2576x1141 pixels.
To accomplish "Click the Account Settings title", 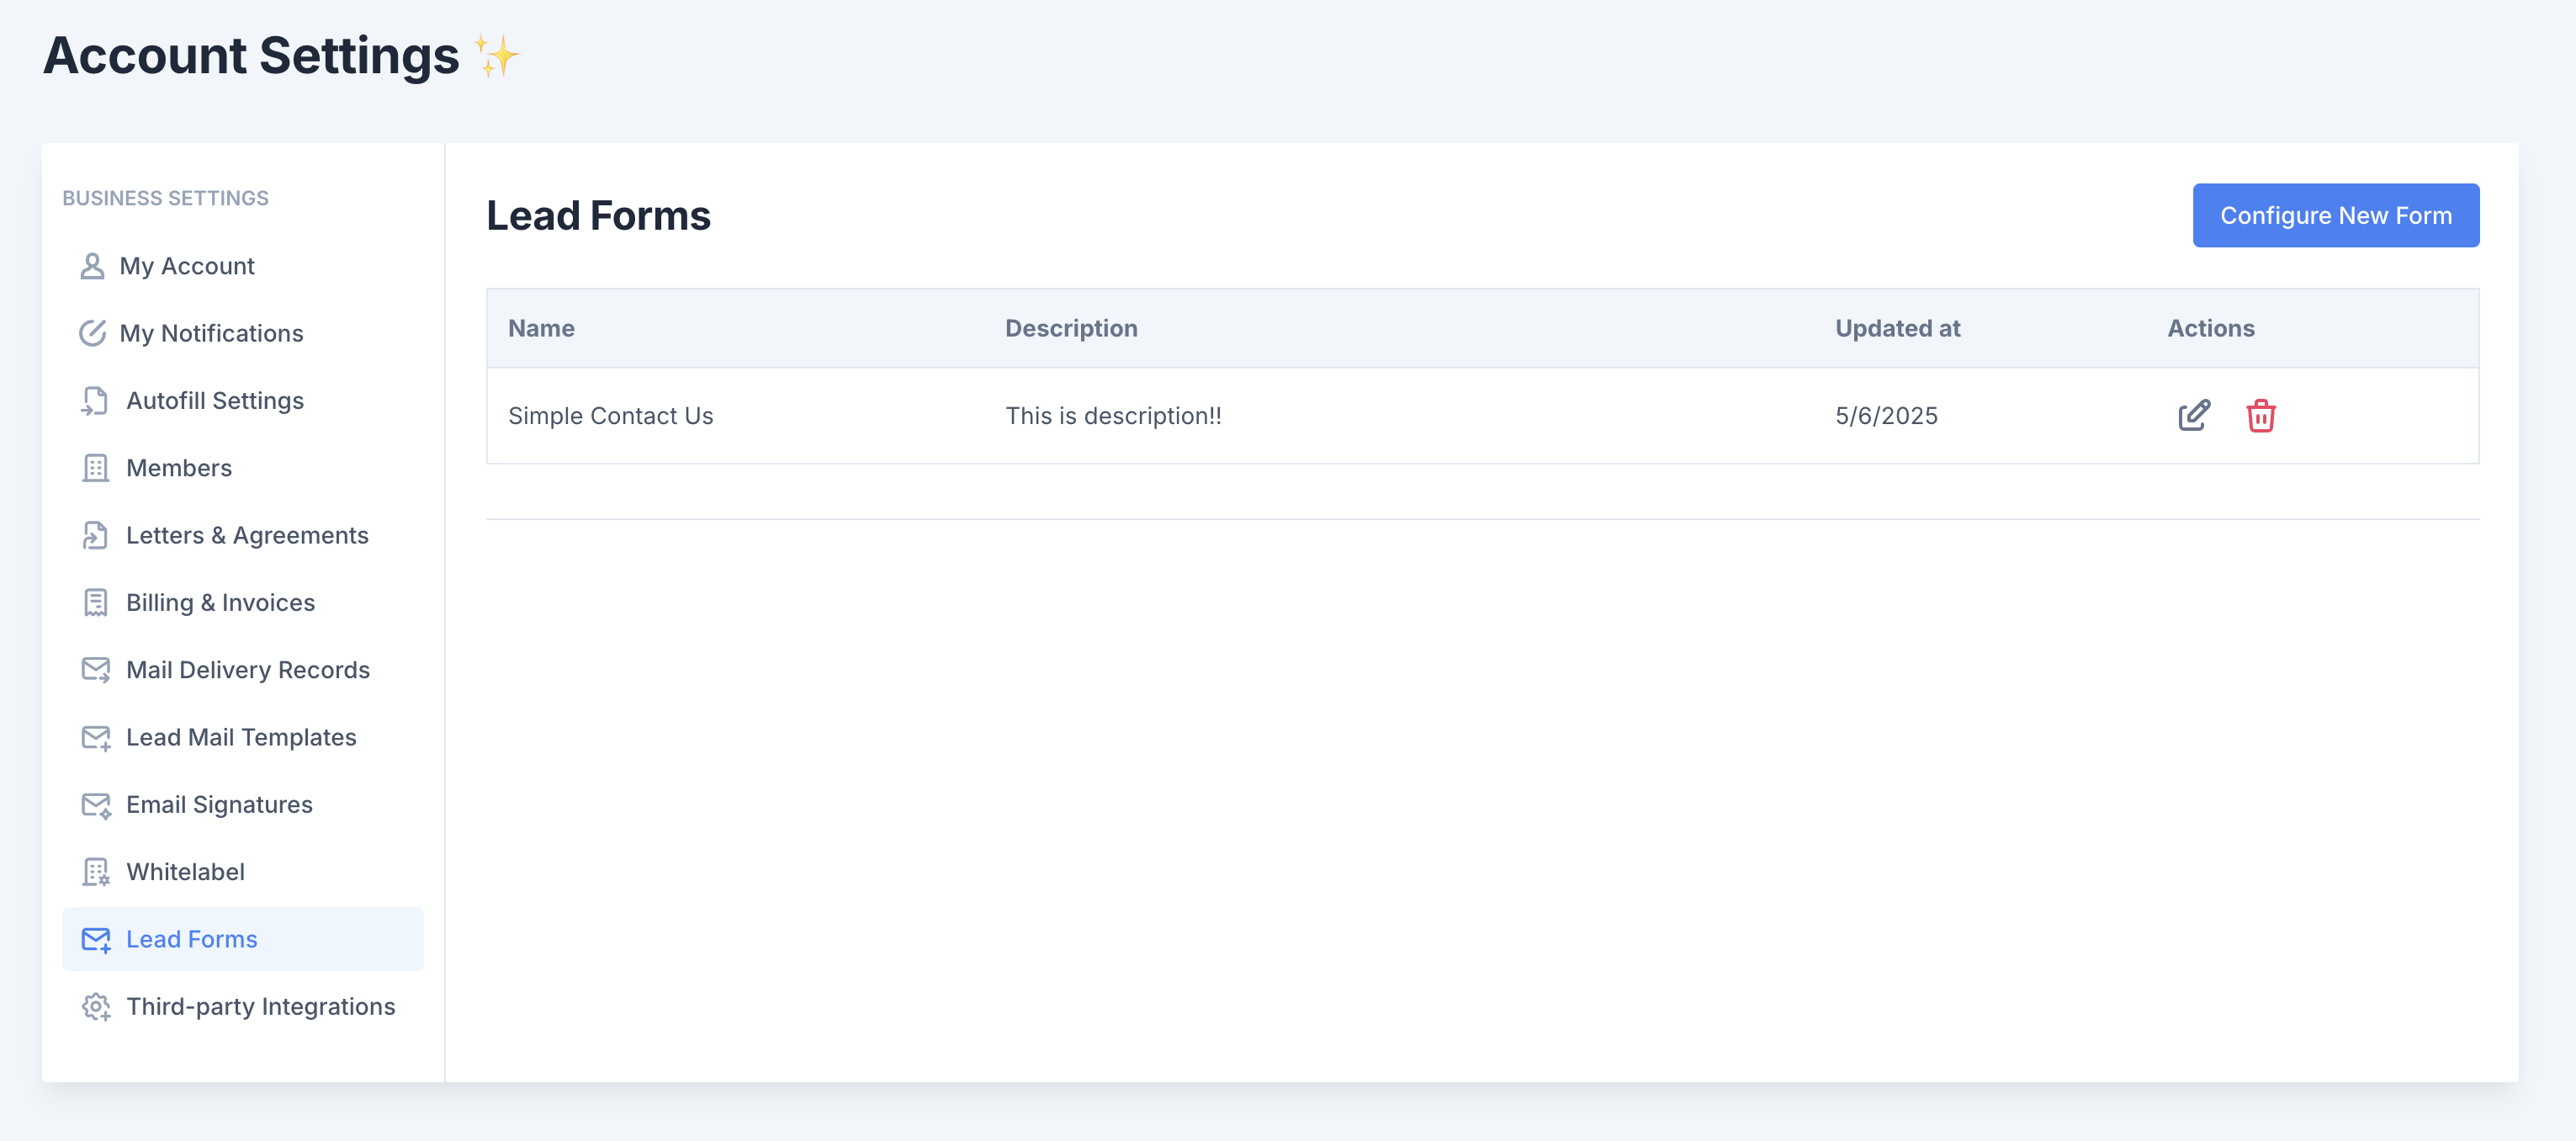I will 251,55.
